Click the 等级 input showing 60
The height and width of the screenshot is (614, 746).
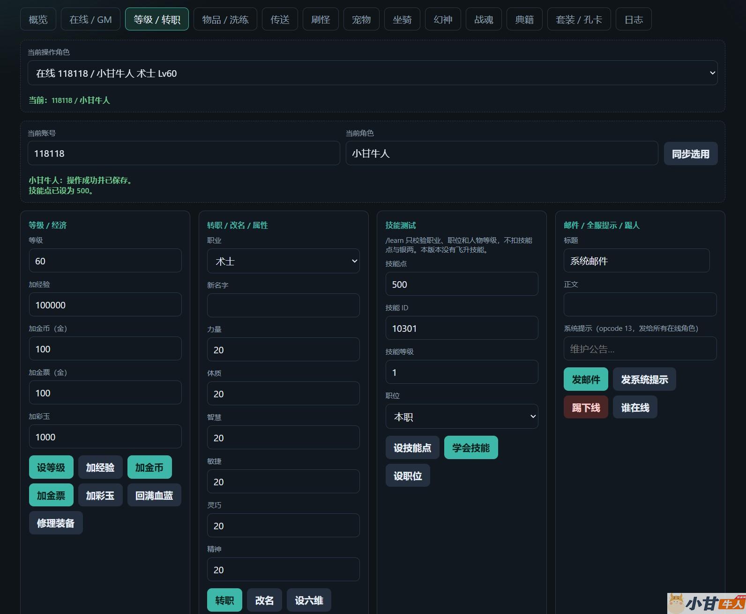[105, 261]
